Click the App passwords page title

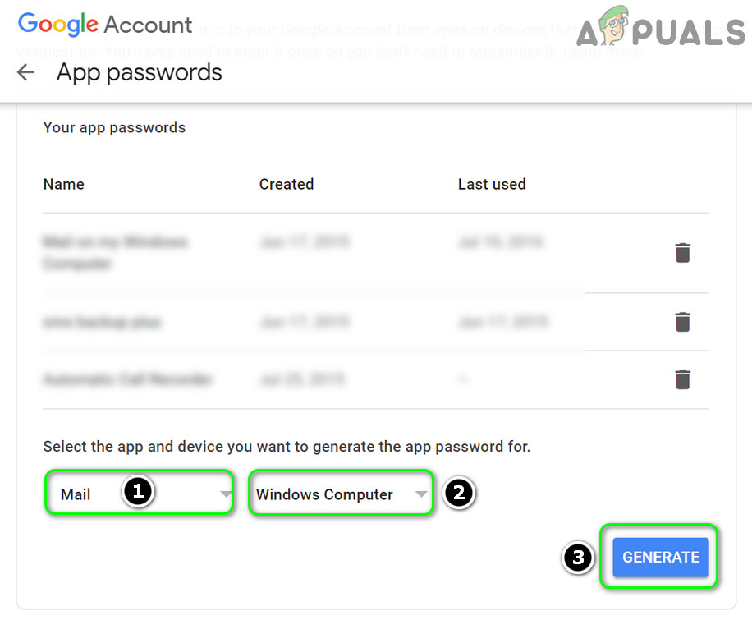(x=140, y=72)
